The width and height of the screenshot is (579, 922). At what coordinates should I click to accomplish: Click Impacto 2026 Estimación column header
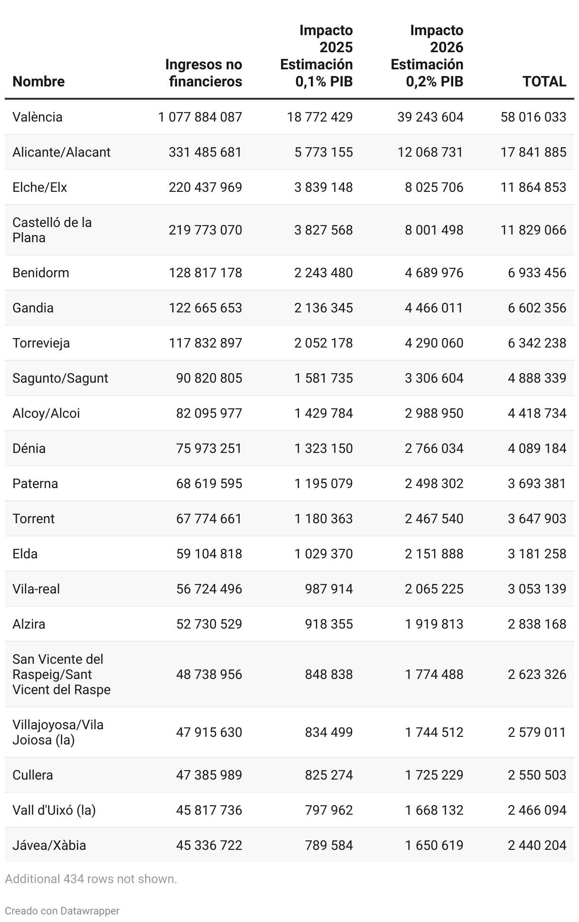427,56
